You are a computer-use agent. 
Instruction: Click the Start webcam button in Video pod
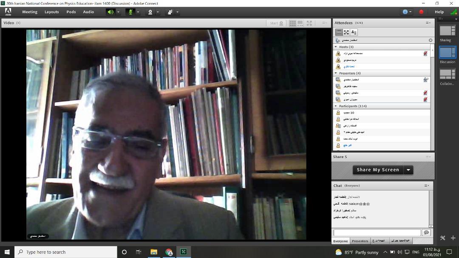[x=277, y=23]
